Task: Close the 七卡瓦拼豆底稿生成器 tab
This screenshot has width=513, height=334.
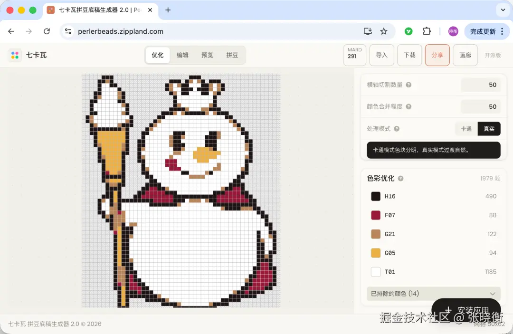Action: (150, 10)
